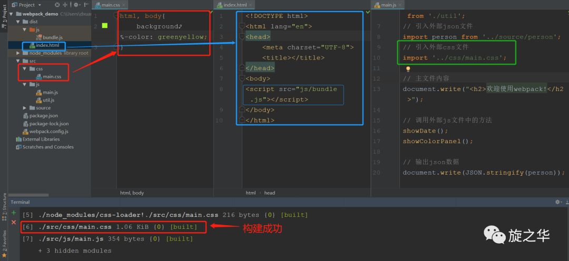Hide the Project panel with hide icon

tap(86, 5)
